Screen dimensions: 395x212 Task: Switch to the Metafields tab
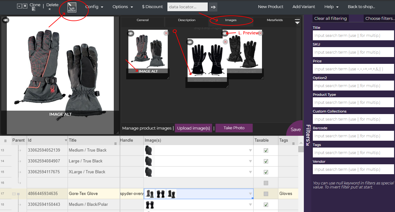275,20
